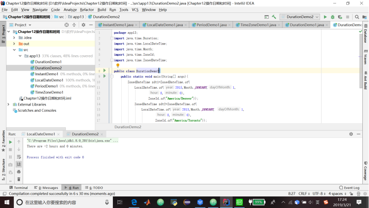Expand the External Libraries node

(x=8, y=104)
